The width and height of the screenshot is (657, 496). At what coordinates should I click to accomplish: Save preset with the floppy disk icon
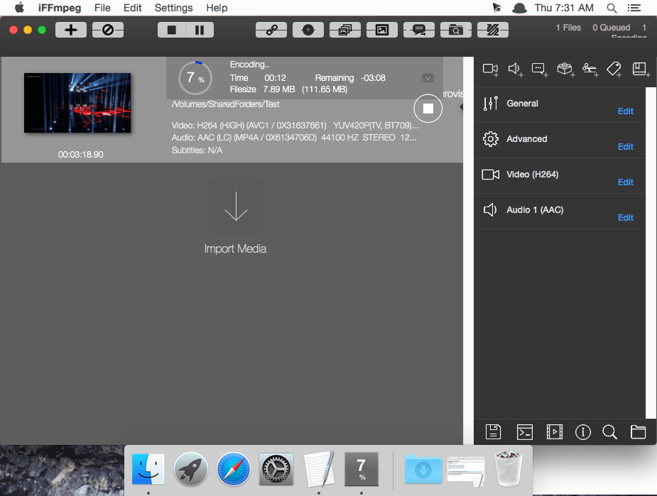pos(493,431)
